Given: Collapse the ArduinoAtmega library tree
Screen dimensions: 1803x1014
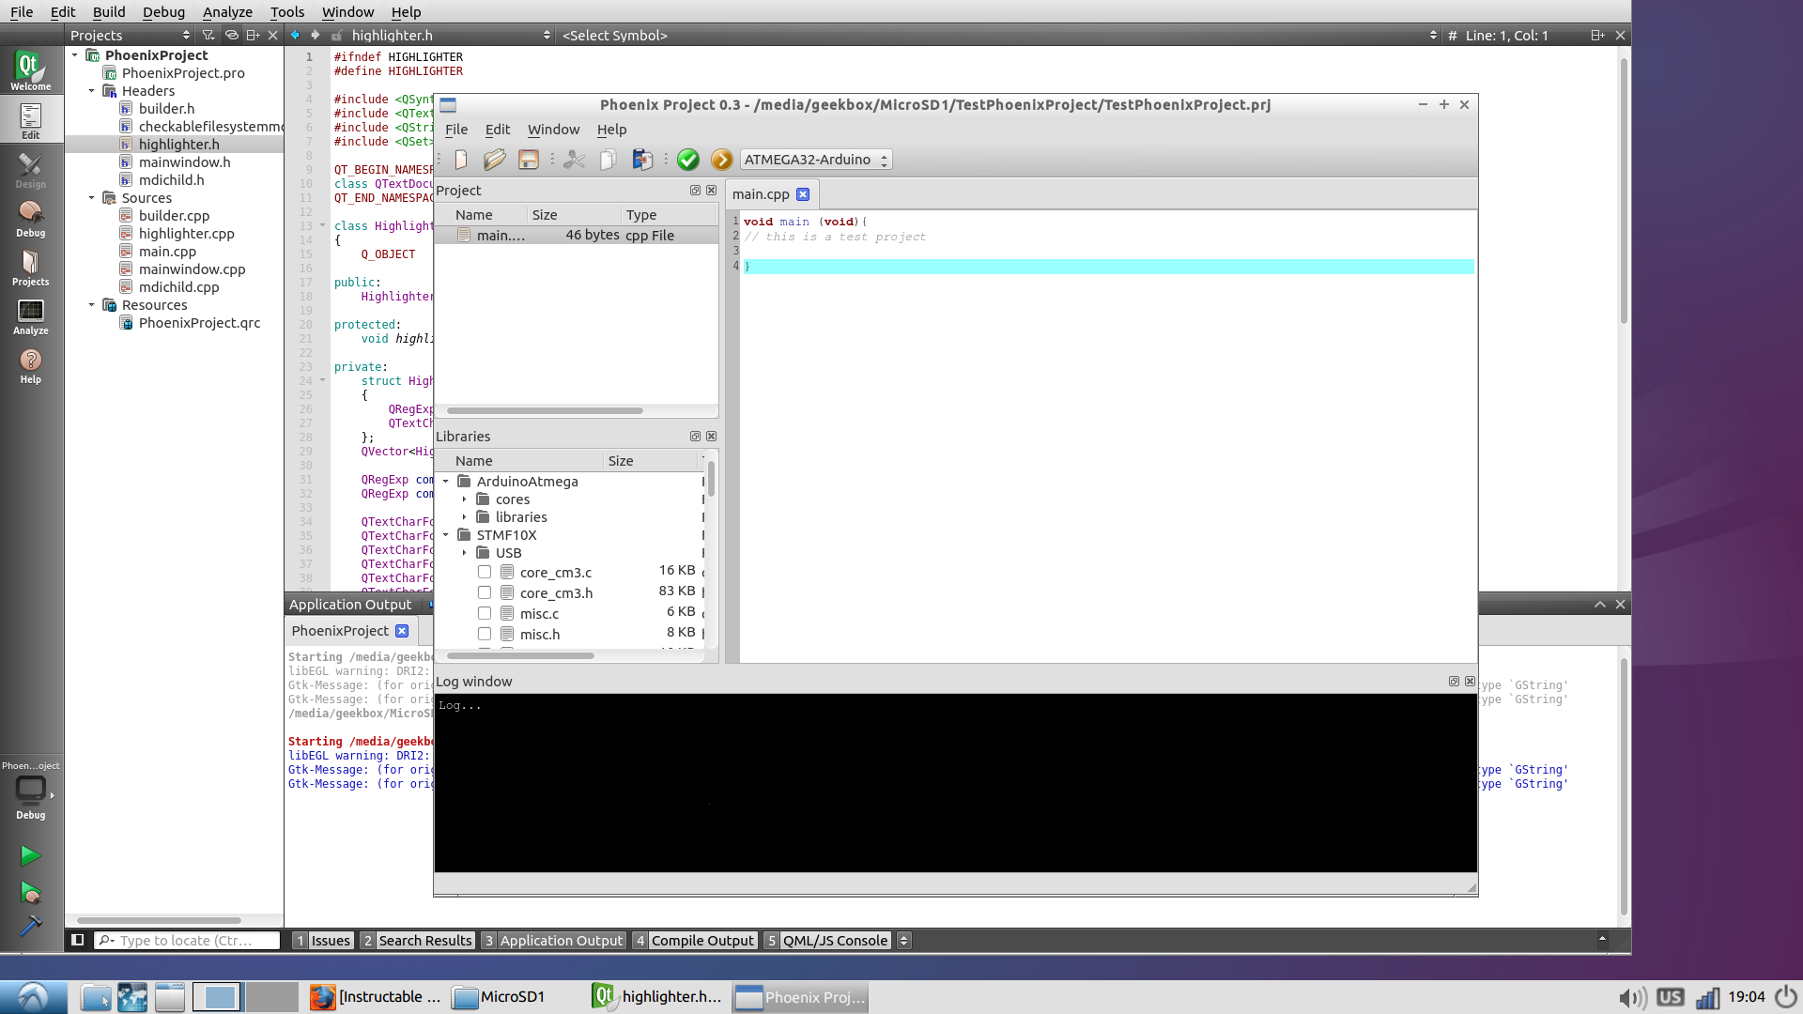Looking at the screenshot, I should (446, 482).
